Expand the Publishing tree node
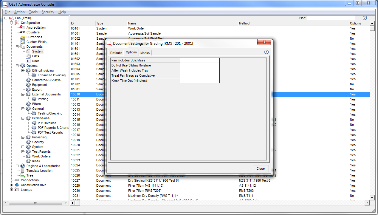This screenshot has width=378, height=215. pyautogui.click(x=23, y=137)
